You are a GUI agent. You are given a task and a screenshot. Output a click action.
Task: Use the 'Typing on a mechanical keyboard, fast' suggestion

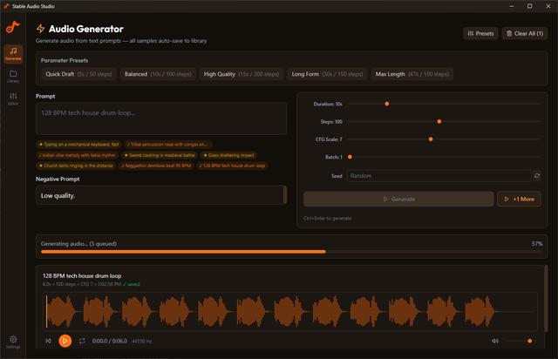tap(78, 145)
